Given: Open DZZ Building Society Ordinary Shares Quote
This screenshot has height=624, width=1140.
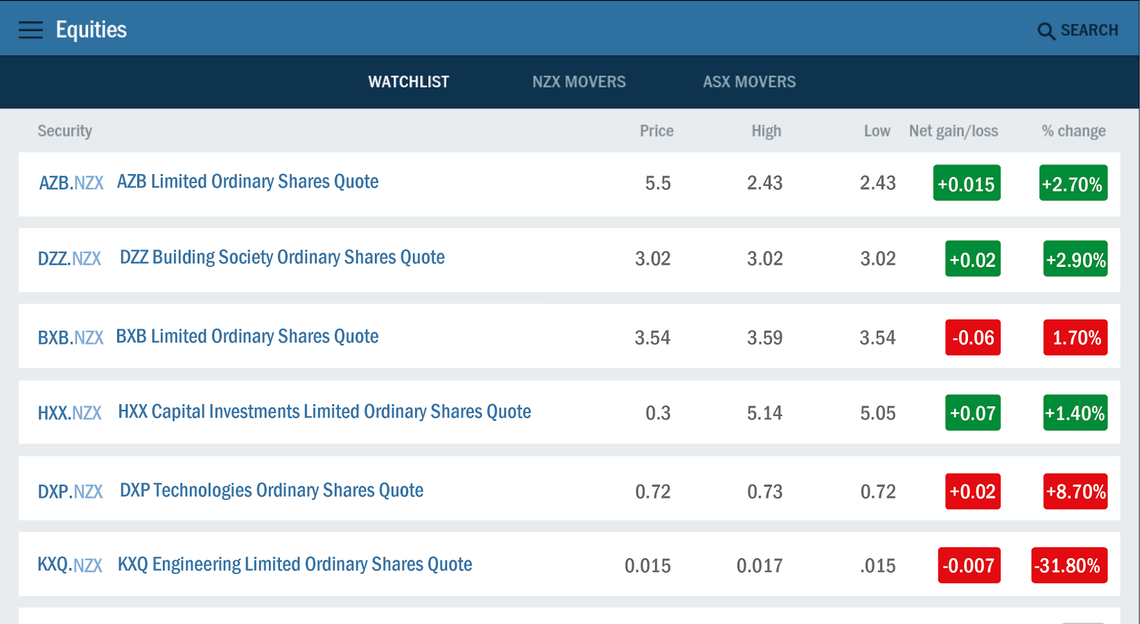Looking at the screenshot, I should pos(282,257).
